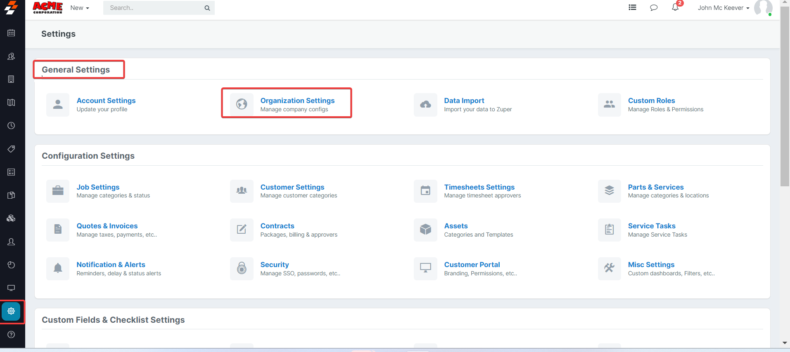Click the settings gear in sidebar
The height and width of the screenshot is (352, 790).
[x=11, y=311]
